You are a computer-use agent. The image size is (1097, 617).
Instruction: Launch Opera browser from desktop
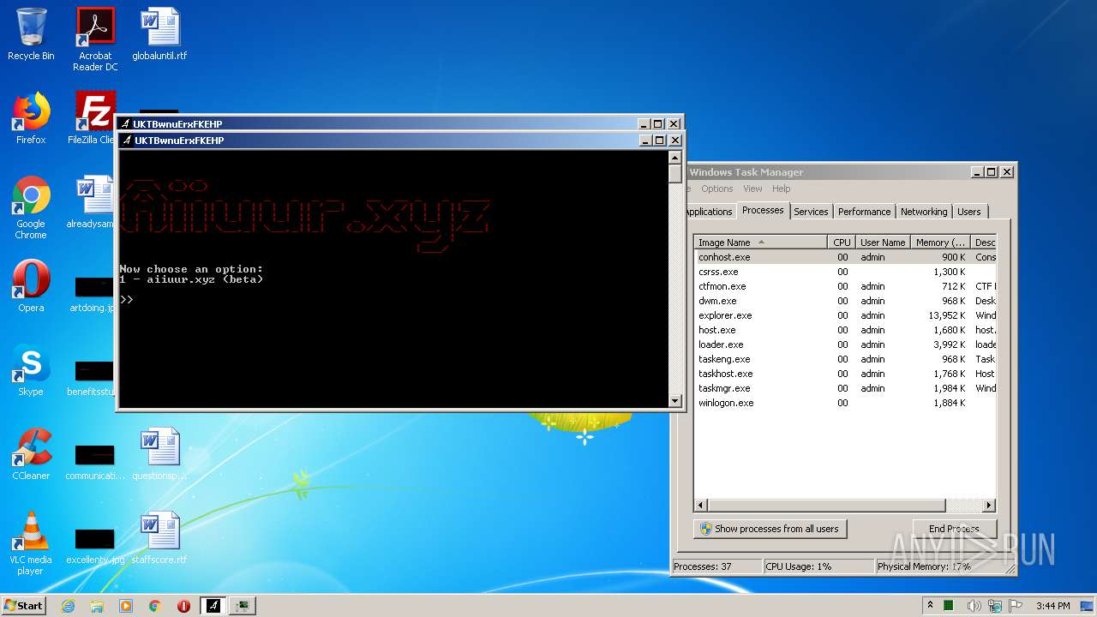tap(31, 287)
